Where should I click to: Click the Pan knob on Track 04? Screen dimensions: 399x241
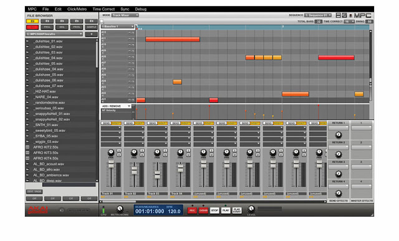(180, 152)
